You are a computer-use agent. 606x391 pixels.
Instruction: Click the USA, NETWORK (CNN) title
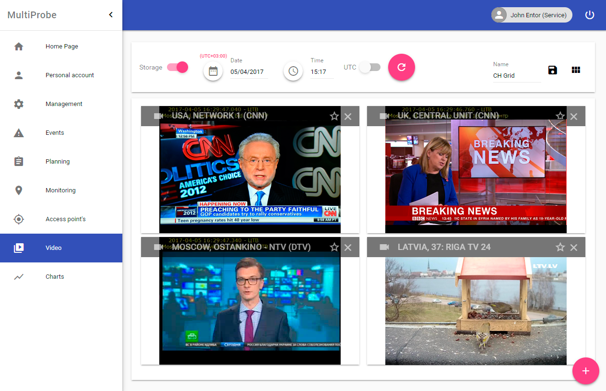[x=219, y=116]
